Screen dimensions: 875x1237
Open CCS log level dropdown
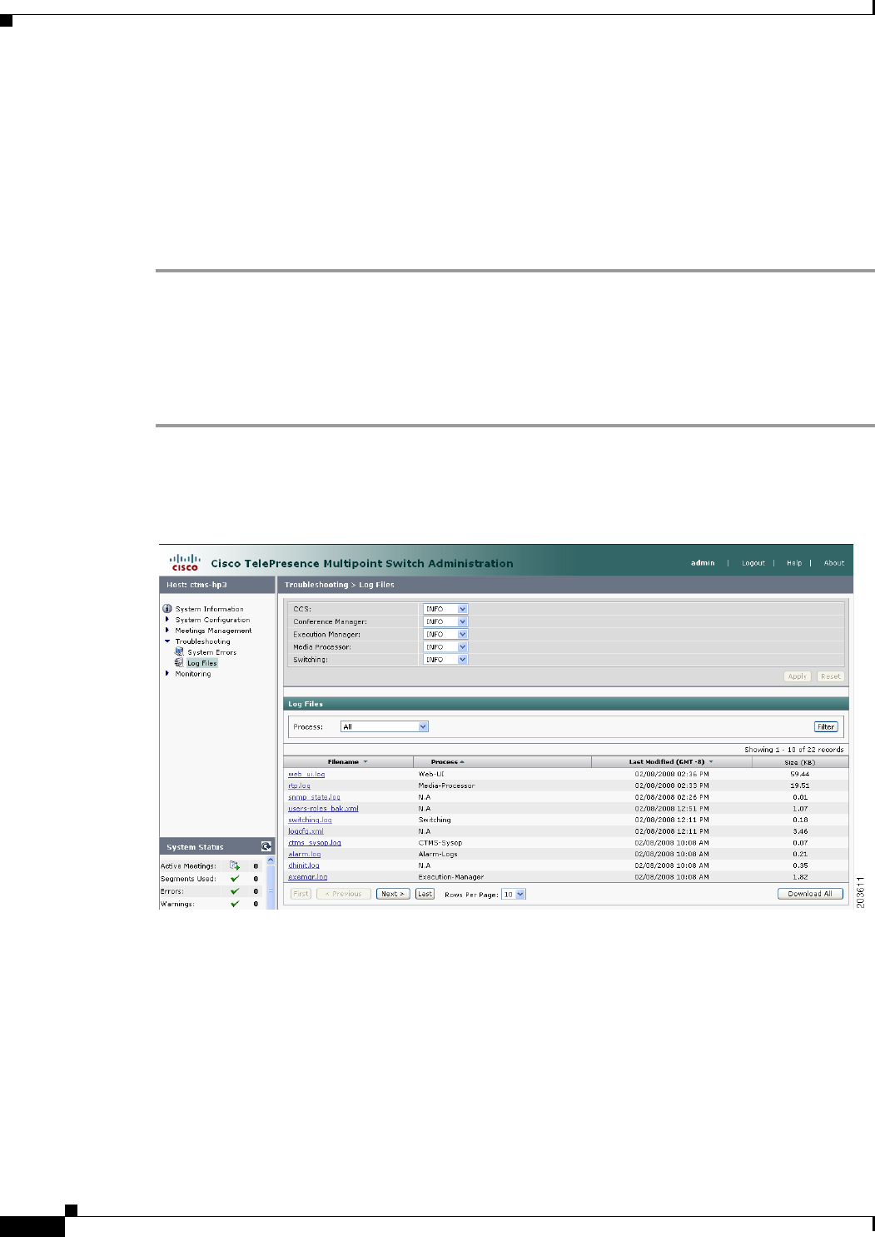click(x=445, y=609)
